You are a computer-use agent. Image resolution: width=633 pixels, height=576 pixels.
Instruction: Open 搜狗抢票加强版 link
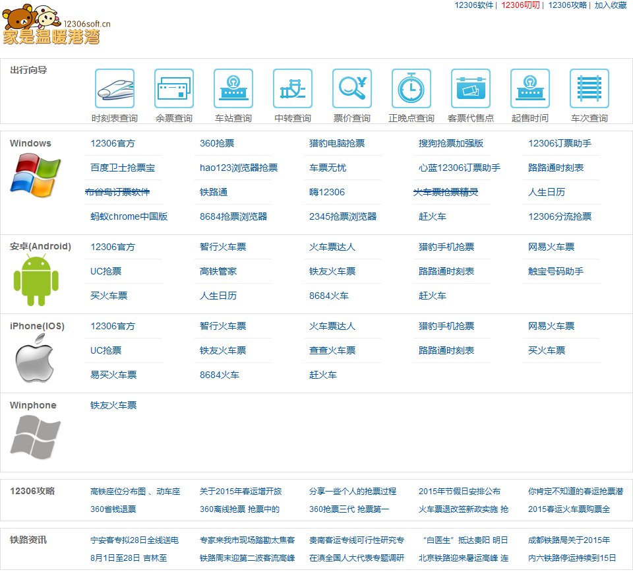coord(451,143)
